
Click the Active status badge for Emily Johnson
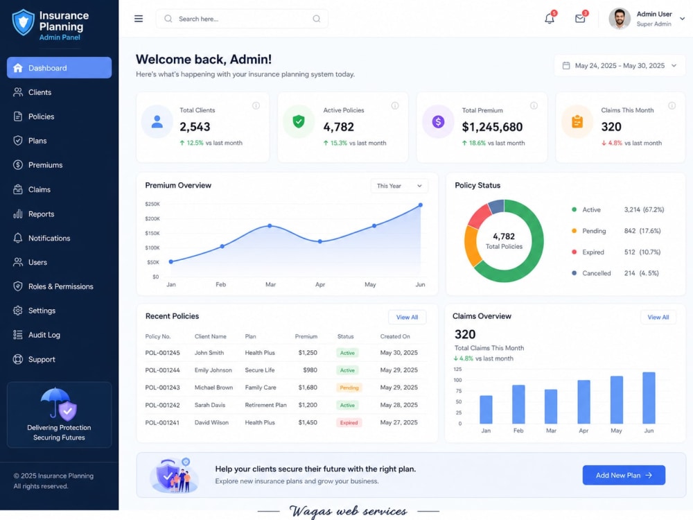347,370
